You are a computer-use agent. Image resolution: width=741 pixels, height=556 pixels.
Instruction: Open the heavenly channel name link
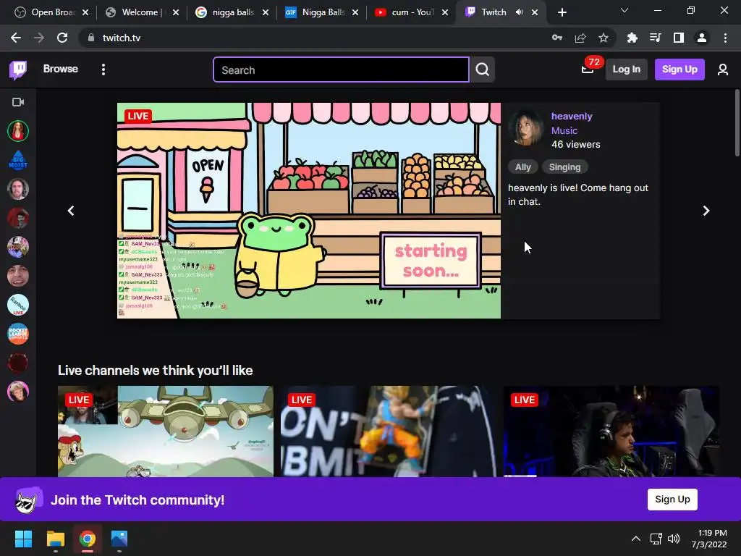572,117
